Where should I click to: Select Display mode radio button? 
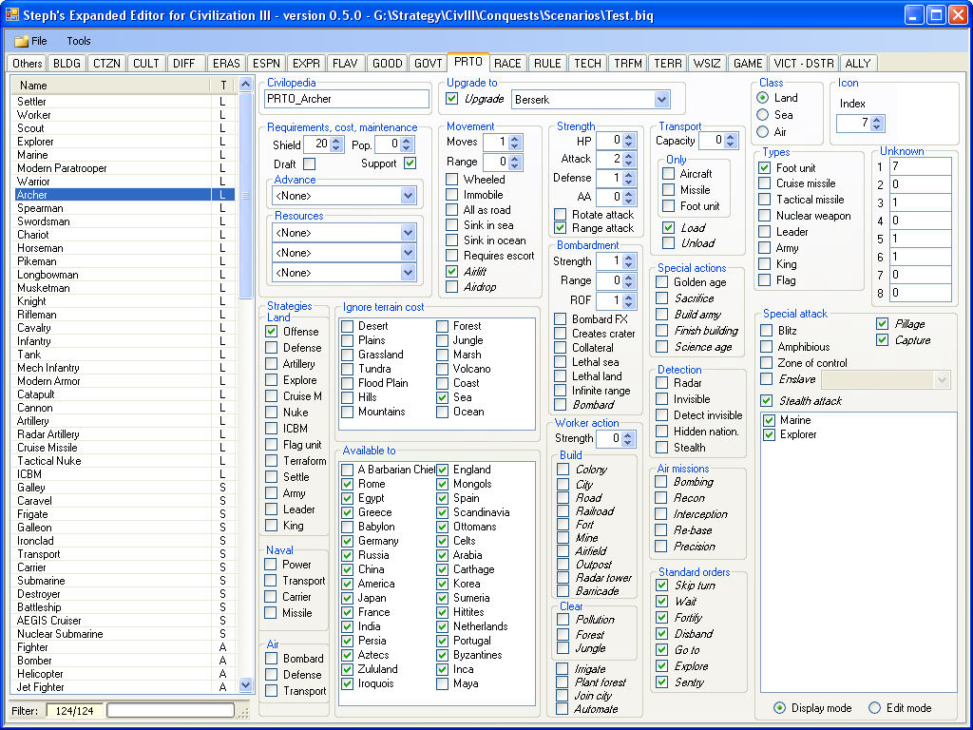(x=780, y=707)
